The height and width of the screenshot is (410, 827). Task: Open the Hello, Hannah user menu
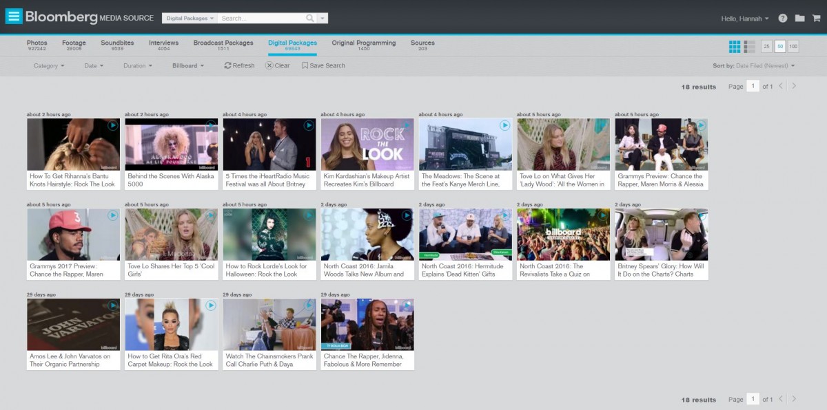pyautogui.click(x=744, y=19)
